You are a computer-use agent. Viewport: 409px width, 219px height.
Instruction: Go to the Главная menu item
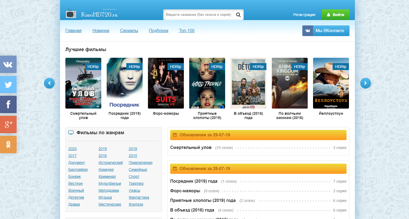(73, 30)
